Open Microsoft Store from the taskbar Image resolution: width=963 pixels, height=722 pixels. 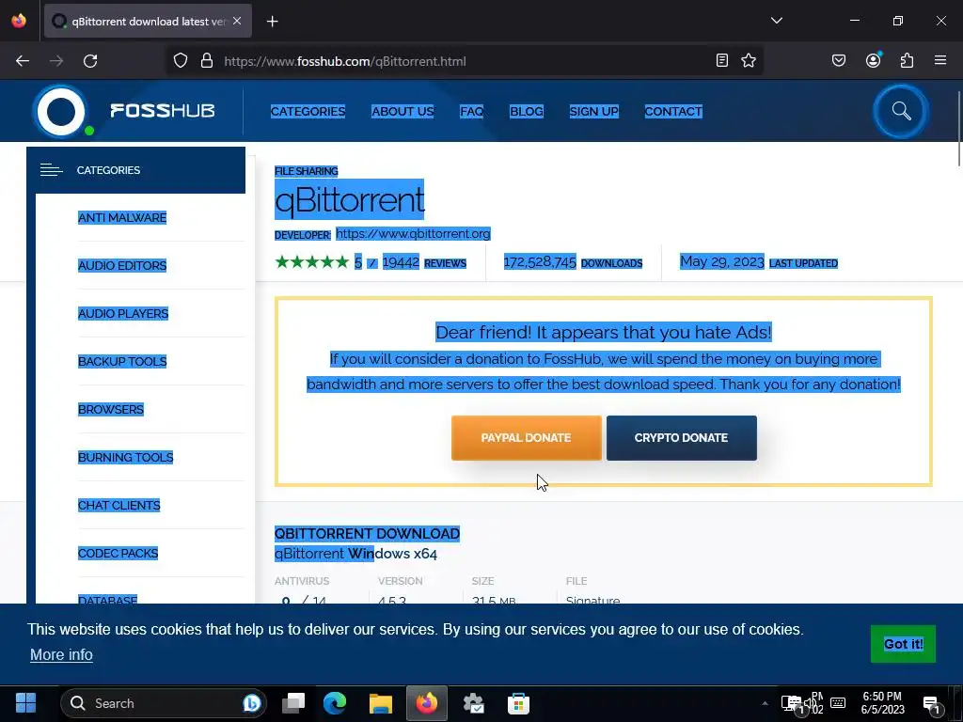click(518, 703)
